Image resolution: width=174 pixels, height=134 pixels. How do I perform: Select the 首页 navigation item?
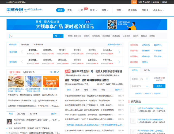tap(60, 10)
